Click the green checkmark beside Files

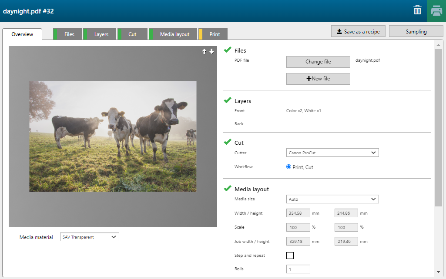click(x=227, y=50)
